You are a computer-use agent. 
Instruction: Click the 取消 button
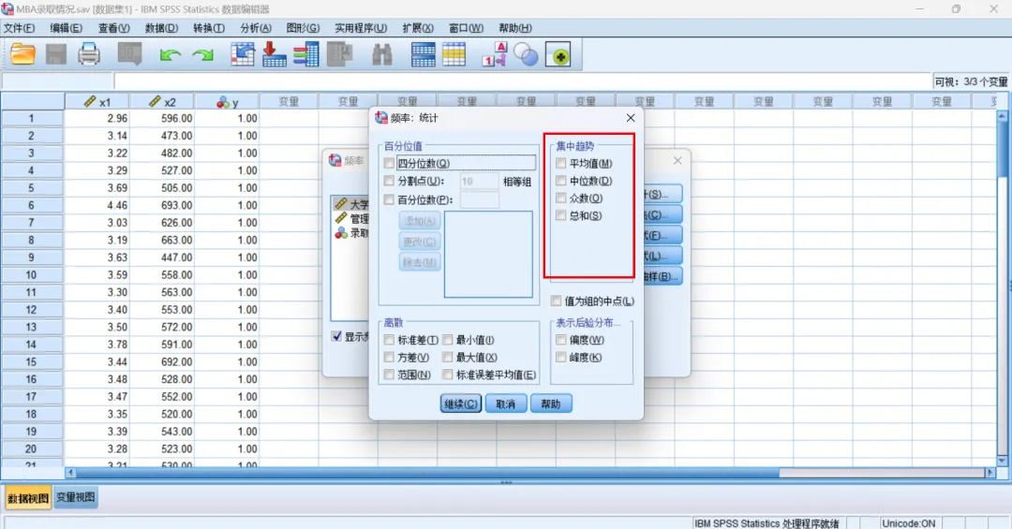[x=505, y=404]
